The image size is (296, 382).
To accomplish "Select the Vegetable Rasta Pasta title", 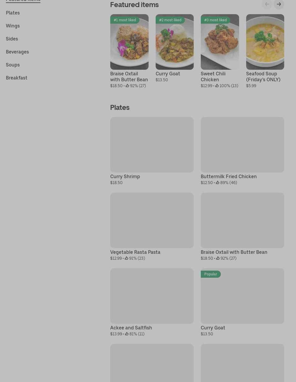I will [x=135, y=252].
